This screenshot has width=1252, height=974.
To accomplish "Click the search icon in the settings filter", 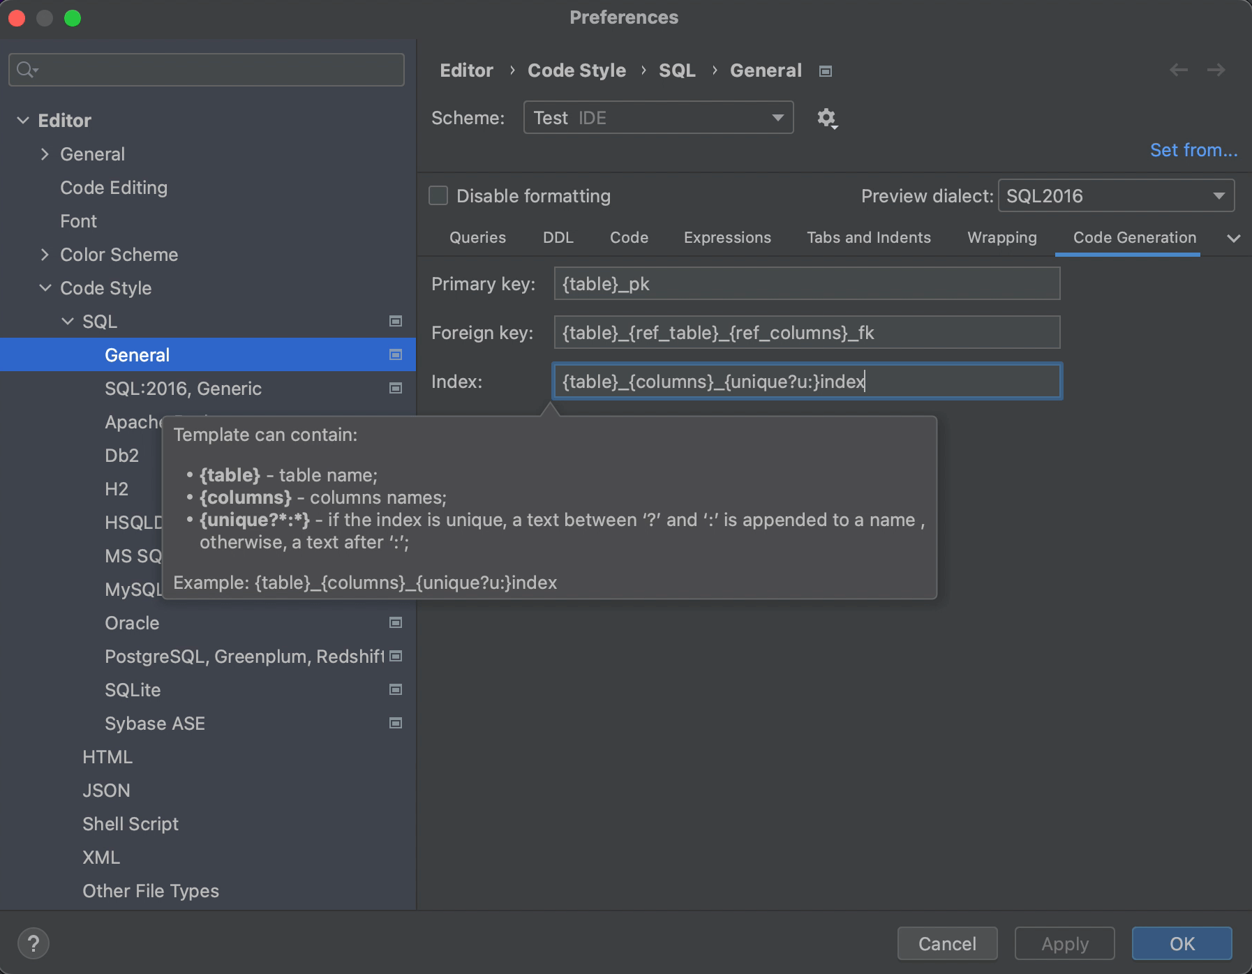I will click(27, 70).
